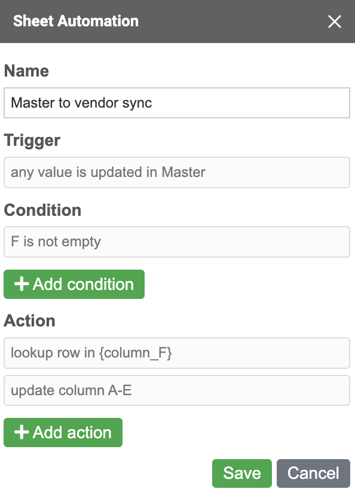Click the Action section heading
This screenshot has height=495, width=355.
tap(30, 321)
